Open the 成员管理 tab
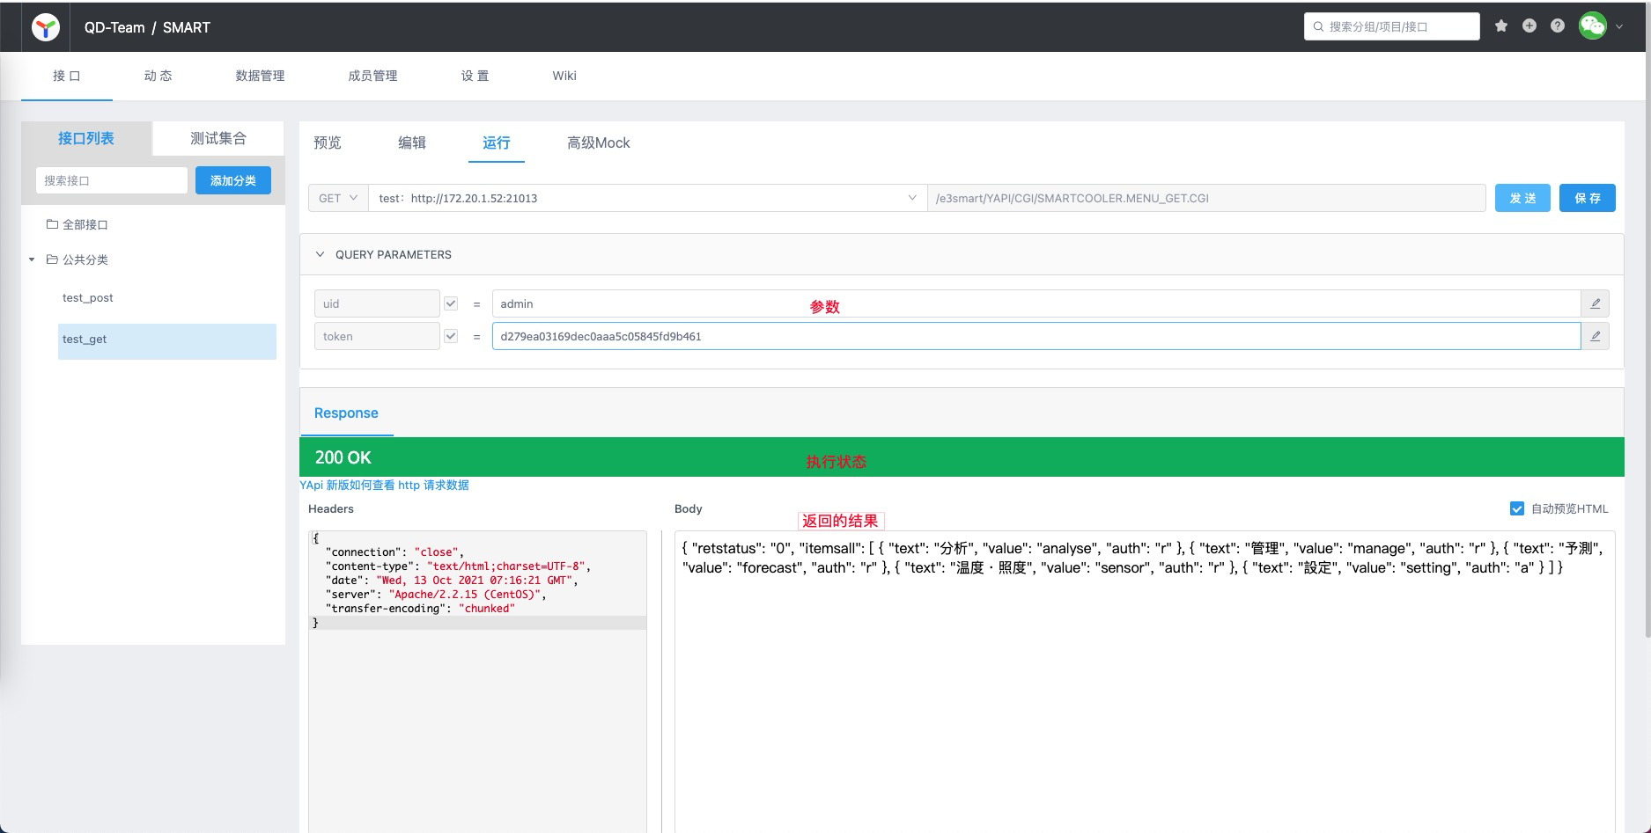 pyautogui.click(x=372, y=76)
